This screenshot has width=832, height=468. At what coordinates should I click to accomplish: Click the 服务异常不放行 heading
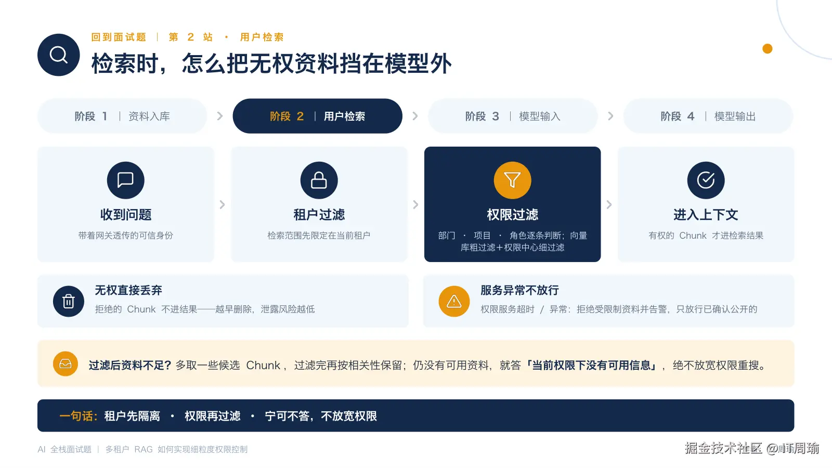(519, 290)
